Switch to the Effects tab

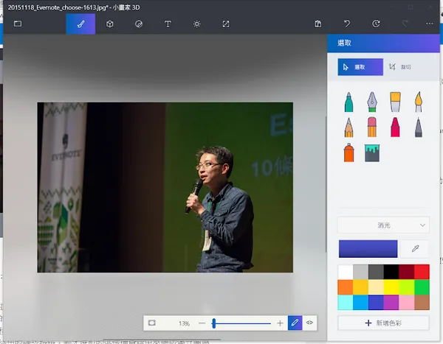click(196, 24)
